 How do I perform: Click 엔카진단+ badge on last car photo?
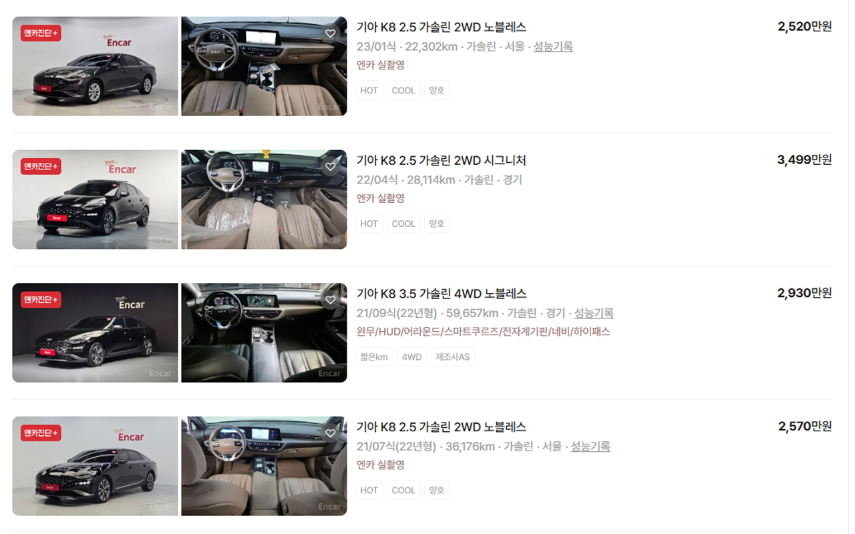pos(41,433)
